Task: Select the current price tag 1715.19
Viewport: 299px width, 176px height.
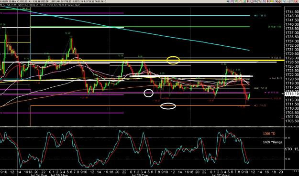Action: point(292,93)
